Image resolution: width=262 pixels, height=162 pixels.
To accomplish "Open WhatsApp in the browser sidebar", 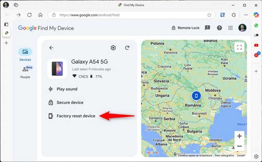I will pos(256,25).
